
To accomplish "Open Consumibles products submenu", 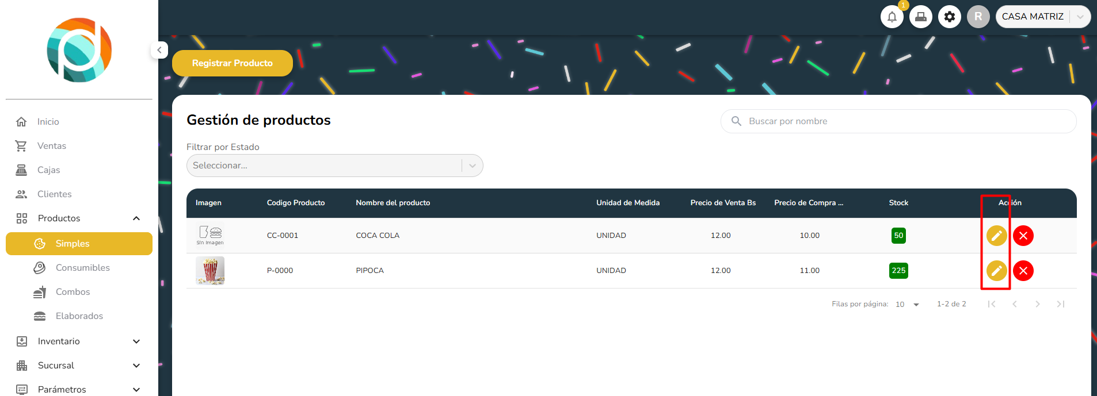I will [82, 268].
